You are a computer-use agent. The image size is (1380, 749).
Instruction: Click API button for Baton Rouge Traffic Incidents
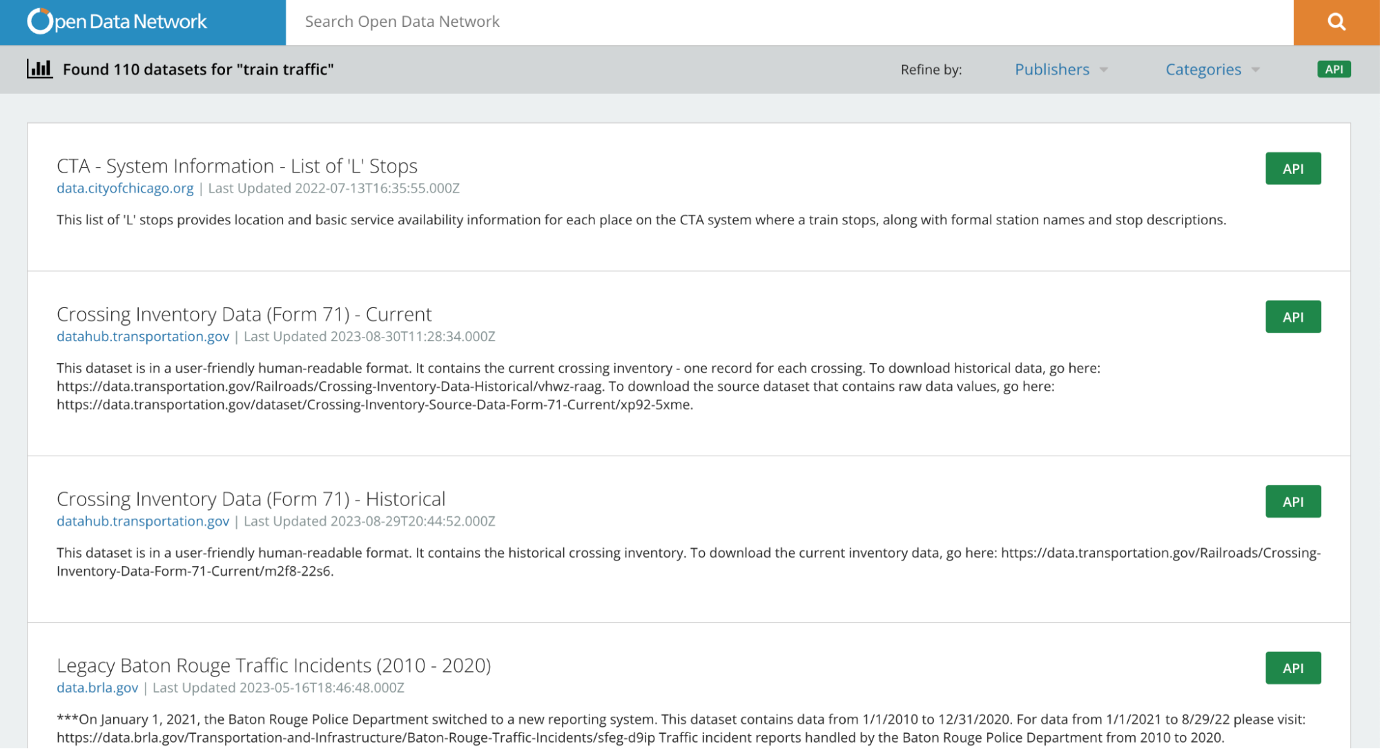(x=1292, y=668)
